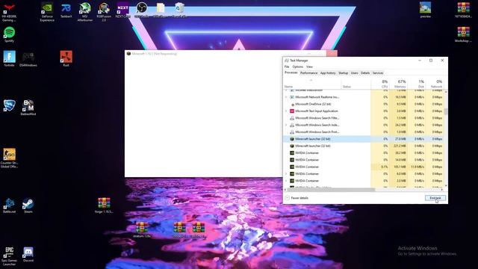Select the Microsoft Windows Search Filter row
Image resolution: width=478 pixels, height=269 pixels.
click(364, 118)
